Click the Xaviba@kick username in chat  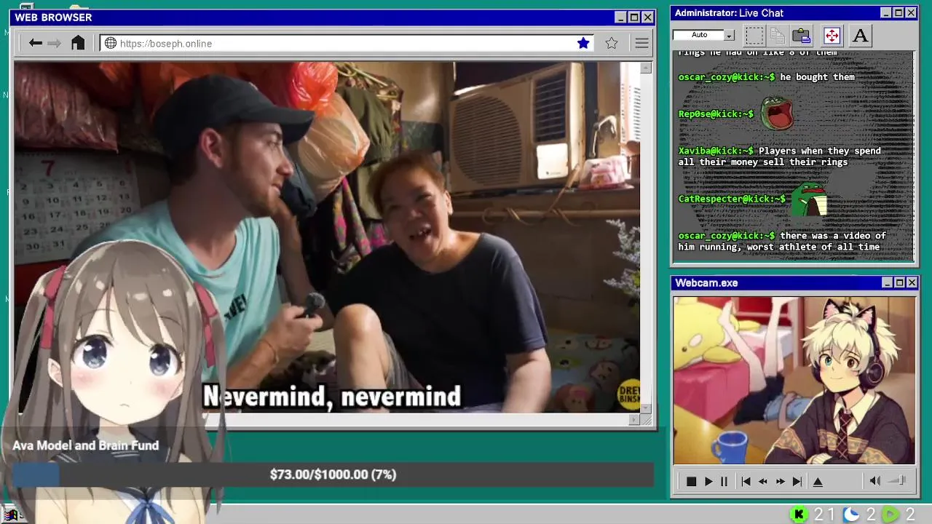coord(716,151)
